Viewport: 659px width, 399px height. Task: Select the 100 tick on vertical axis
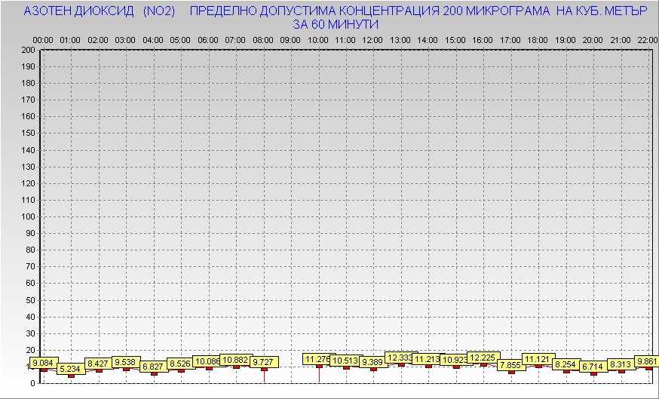click(28, 216)
